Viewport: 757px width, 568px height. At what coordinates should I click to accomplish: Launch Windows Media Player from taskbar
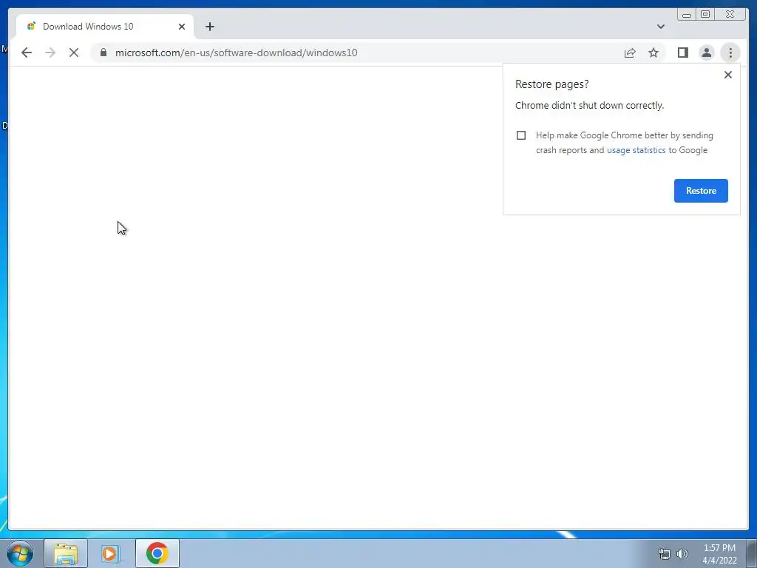point(111,553)
